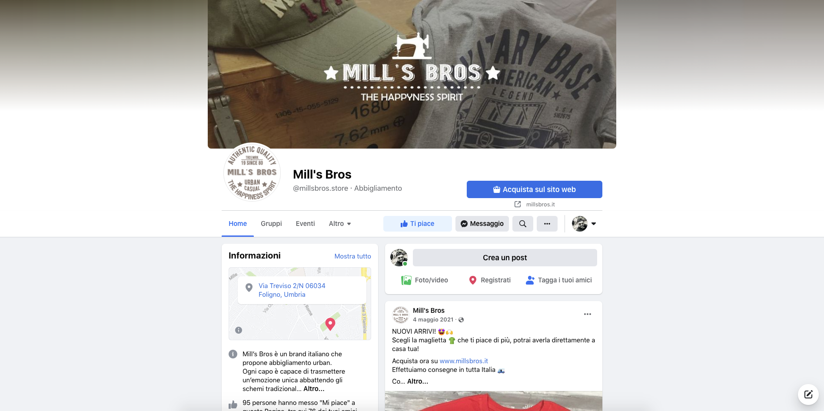Image resolution: width=824 pixels, height=411 pixels.
Task: Toggle the Ti piace like button
Action: (x=417, y=224)
